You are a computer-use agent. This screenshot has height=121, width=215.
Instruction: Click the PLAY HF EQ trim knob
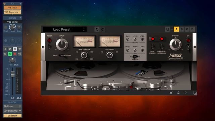135,50
